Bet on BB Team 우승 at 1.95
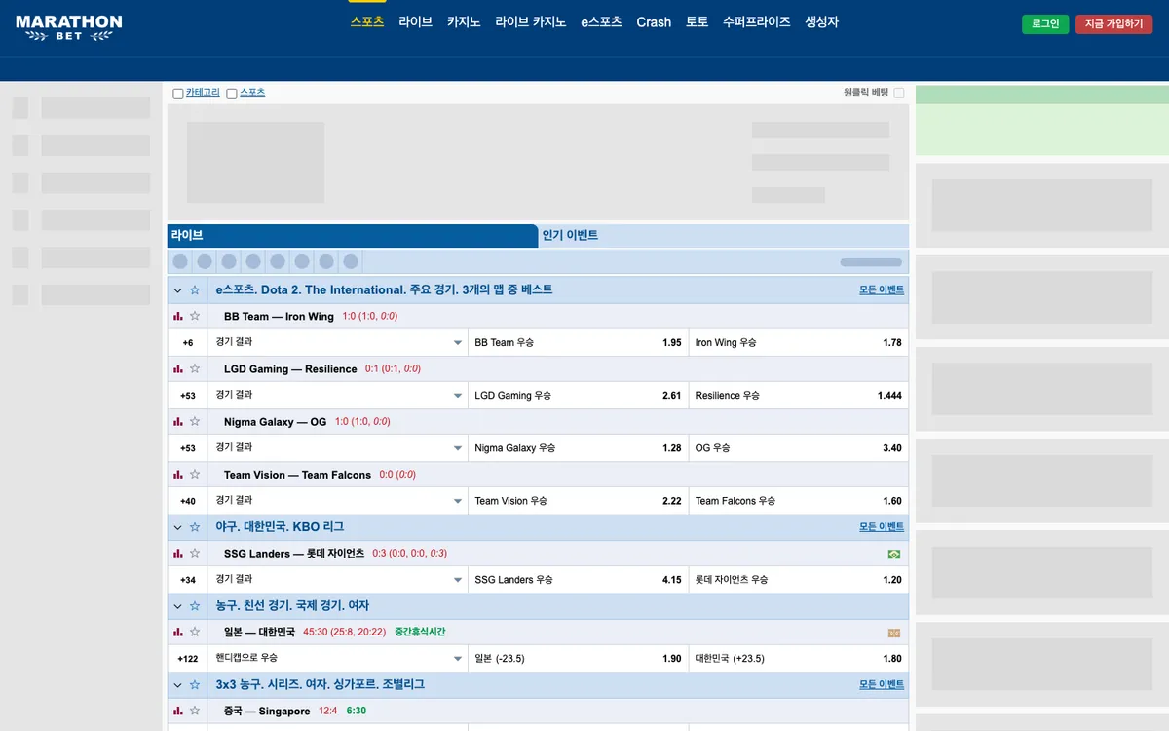The height and width of the screenshot is (731, 1169). [x=579, y=342]
